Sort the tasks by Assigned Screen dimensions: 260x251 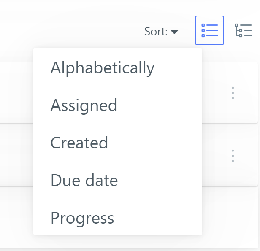click(x=84, y=105)
